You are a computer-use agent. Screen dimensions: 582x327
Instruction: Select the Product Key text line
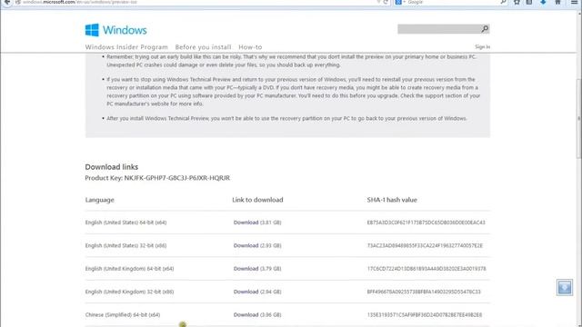point(157,178)
